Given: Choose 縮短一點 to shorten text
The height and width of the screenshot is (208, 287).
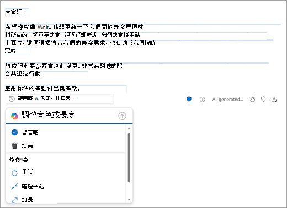Looking at the screenshot, I should pyautogui.click(x=66, y=187).
